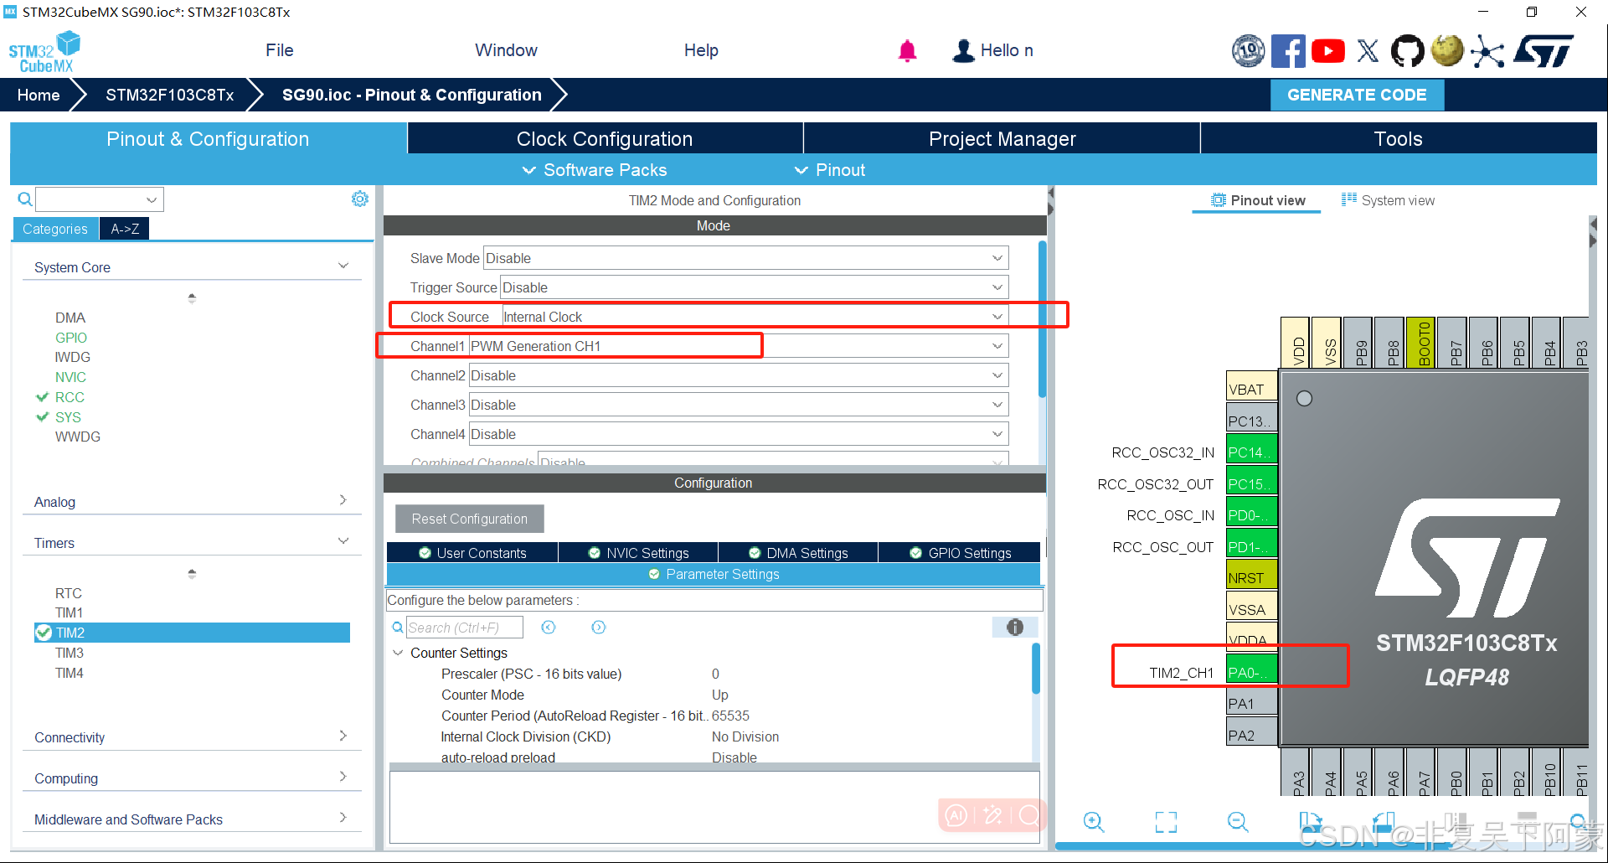Go to Home breadcrumb

coord(39,95)
